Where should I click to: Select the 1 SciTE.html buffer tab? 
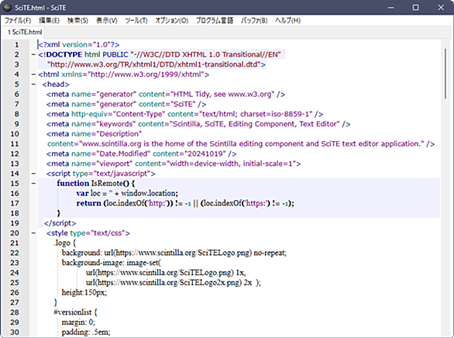pyautogui.click(x=25, y=32)
